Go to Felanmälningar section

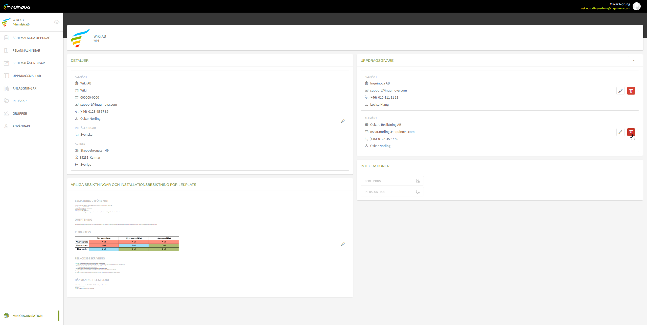pos(26,50)
